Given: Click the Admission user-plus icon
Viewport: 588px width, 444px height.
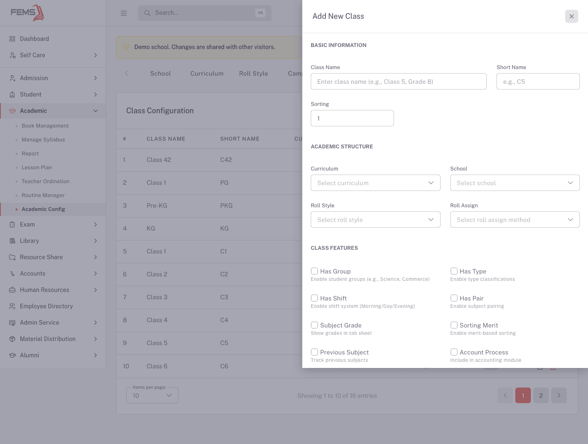Looking at the screenshot, I should [x=12, y=78].
